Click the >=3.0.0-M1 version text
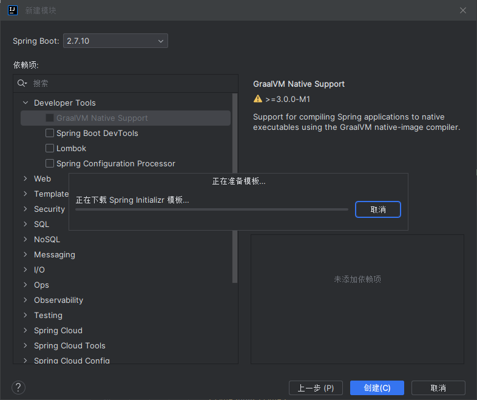 point(288,99)
